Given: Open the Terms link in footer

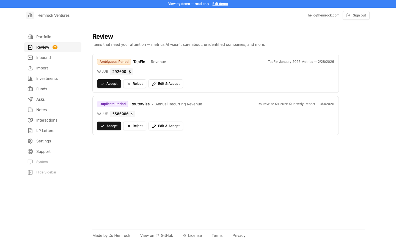Looking at the screenshot, I should click(x=217, y=235).
